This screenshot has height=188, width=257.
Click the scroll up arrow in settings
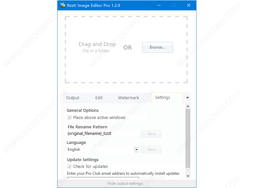point(188,106)
